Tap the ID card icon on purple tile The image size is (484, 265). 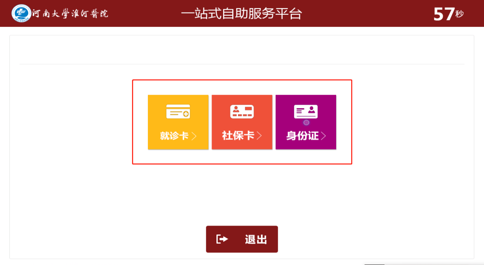pos(306,111)
